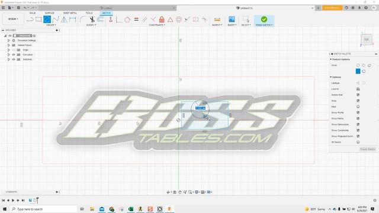Click the orange Subscribe button
Screen dimensions: 379x213
332,8
